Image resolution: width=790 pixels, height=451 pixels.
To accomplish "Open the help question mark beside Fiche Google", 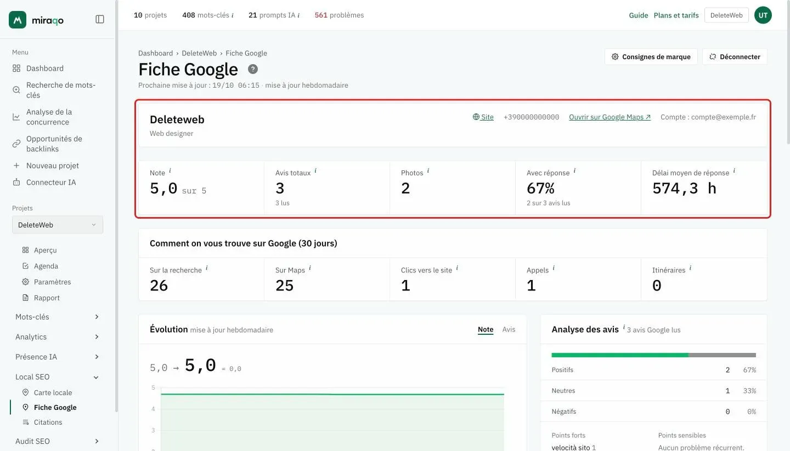I will click(252, 69).
